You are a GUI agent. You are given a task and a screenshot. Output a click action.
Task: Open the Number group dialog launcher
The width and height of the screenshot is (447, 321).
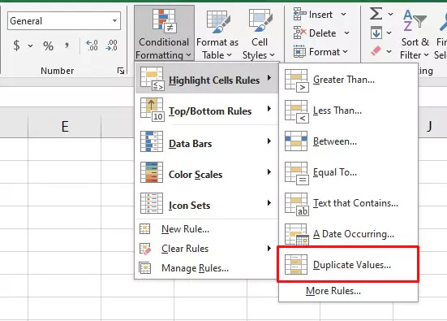point(121,71)
